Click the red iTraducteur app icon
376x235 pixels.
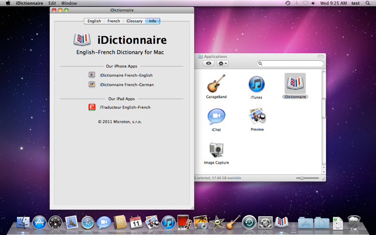92,107
